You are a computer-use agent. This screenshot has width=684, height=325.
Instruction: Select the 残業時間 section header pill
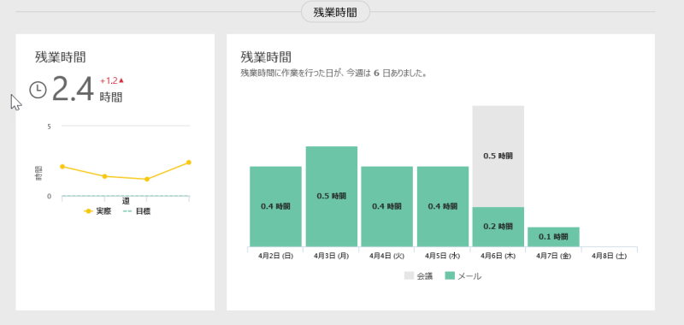pos(335,12)
